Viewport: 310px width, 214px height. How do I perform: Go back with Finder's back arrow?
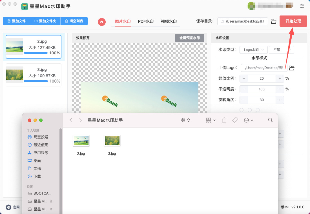pos(71,120)
